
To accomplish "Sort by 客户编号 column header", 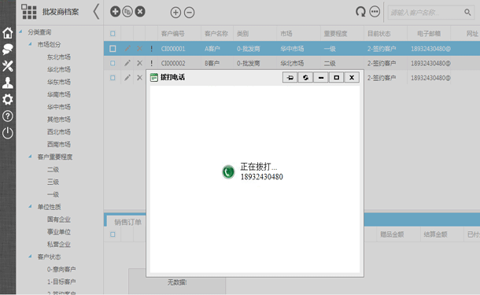I will (x=172, y=34).
